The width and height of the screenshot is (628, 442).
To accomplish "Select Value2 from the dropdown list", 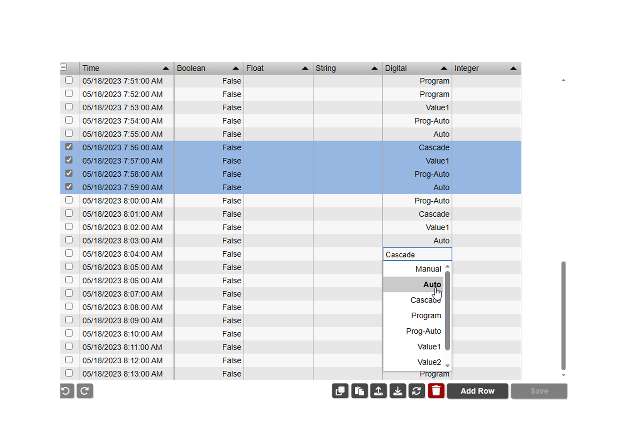I will 413,362.
